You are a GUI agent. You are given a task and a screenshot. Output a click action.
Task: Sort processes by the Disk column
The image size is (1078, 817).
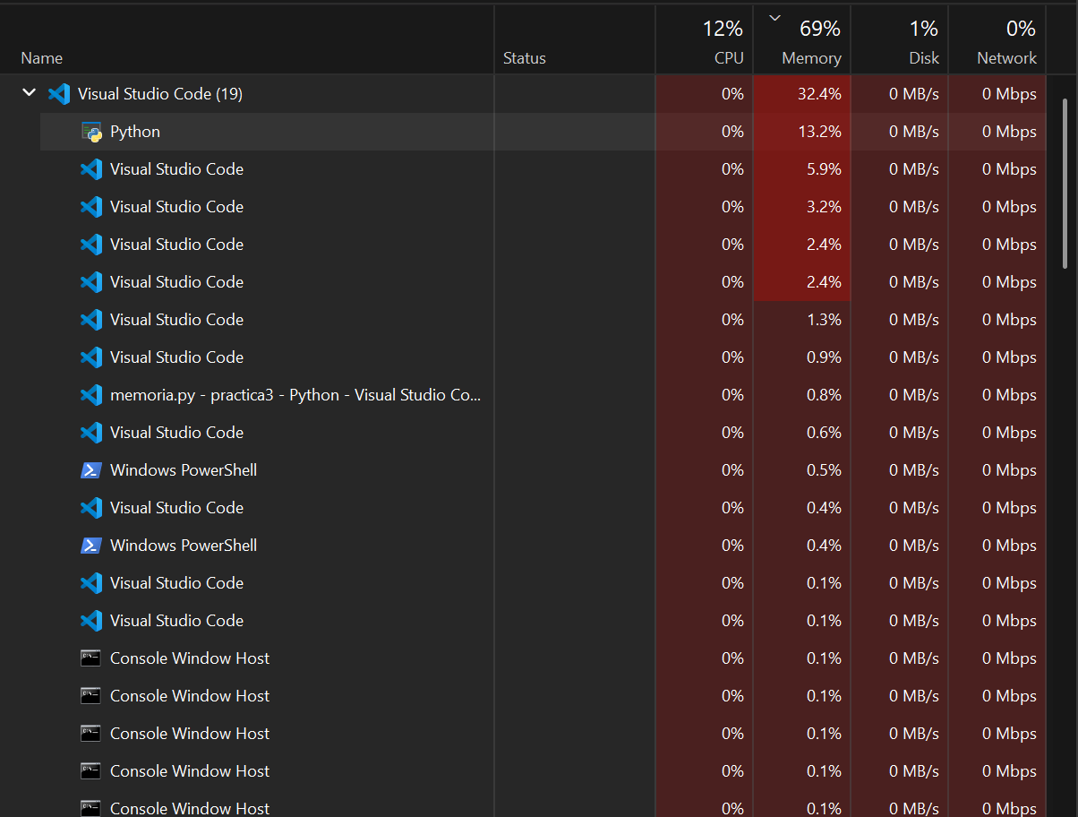click(923, 43)
